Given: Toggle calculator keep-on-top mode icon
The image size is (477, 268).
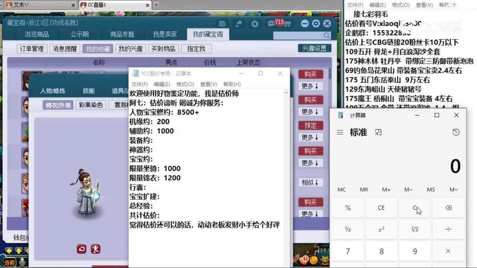Looking at the screenshot, I should [378, 133].
